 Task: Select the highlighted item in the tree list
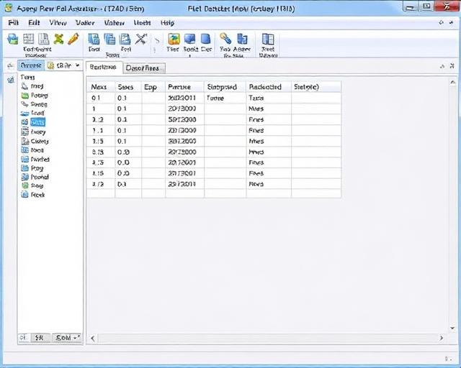[37, 122]
